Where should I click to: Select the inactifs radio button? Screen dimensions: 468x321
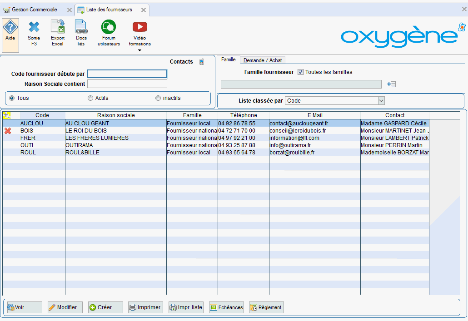tap(158, 98)
